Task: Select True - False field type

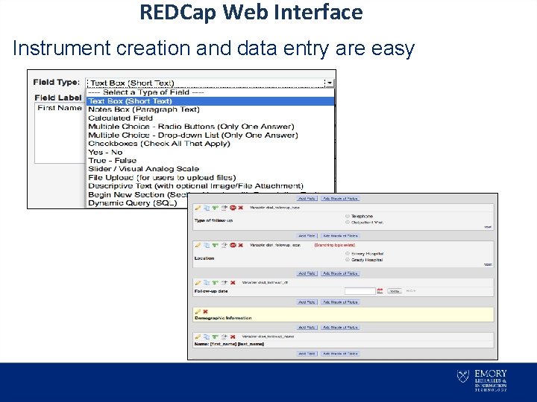Action: coord(210,160)
